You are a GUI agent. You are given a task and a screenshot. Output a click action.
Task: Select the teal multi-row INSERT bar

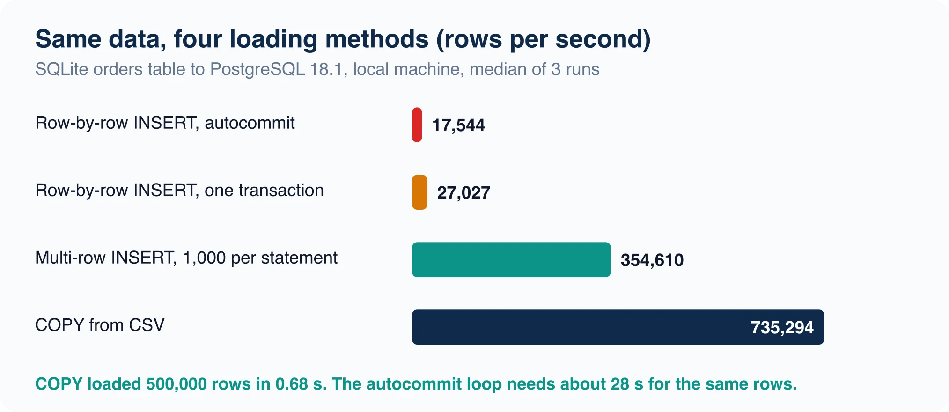tap(511, 260)
